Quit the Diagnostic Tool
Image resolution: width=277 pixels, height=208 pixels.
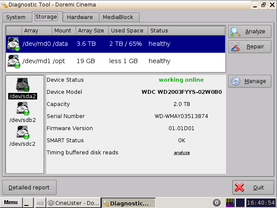tap(253, 188)
